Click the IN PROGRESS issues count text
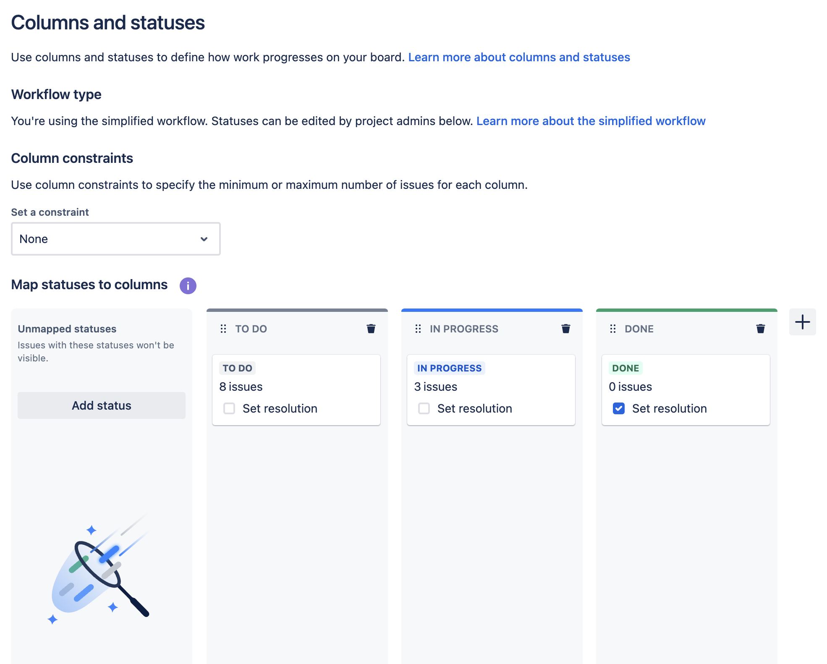This screenshot has width=827, height=664. [x=436, y=387]
